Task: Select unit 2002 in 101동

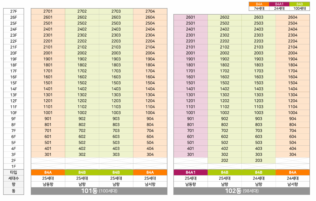Action: [82, 53]
